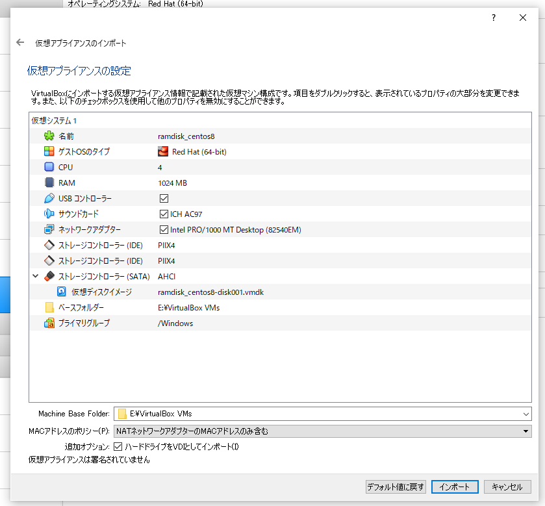The image size is (545, 506).
Task: Click the CPU chip icon
Action: tap(49, 167)
